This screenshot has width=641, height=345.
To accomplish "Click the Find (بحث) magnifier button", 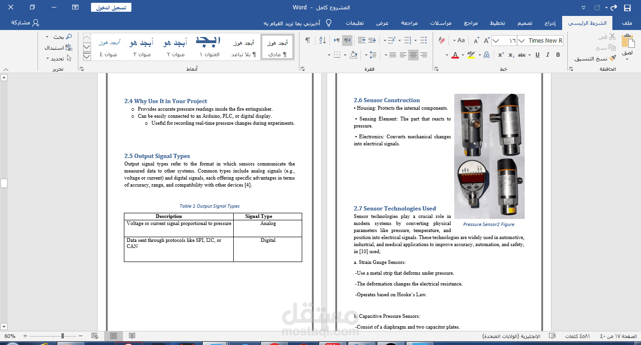I will (63, 37).
